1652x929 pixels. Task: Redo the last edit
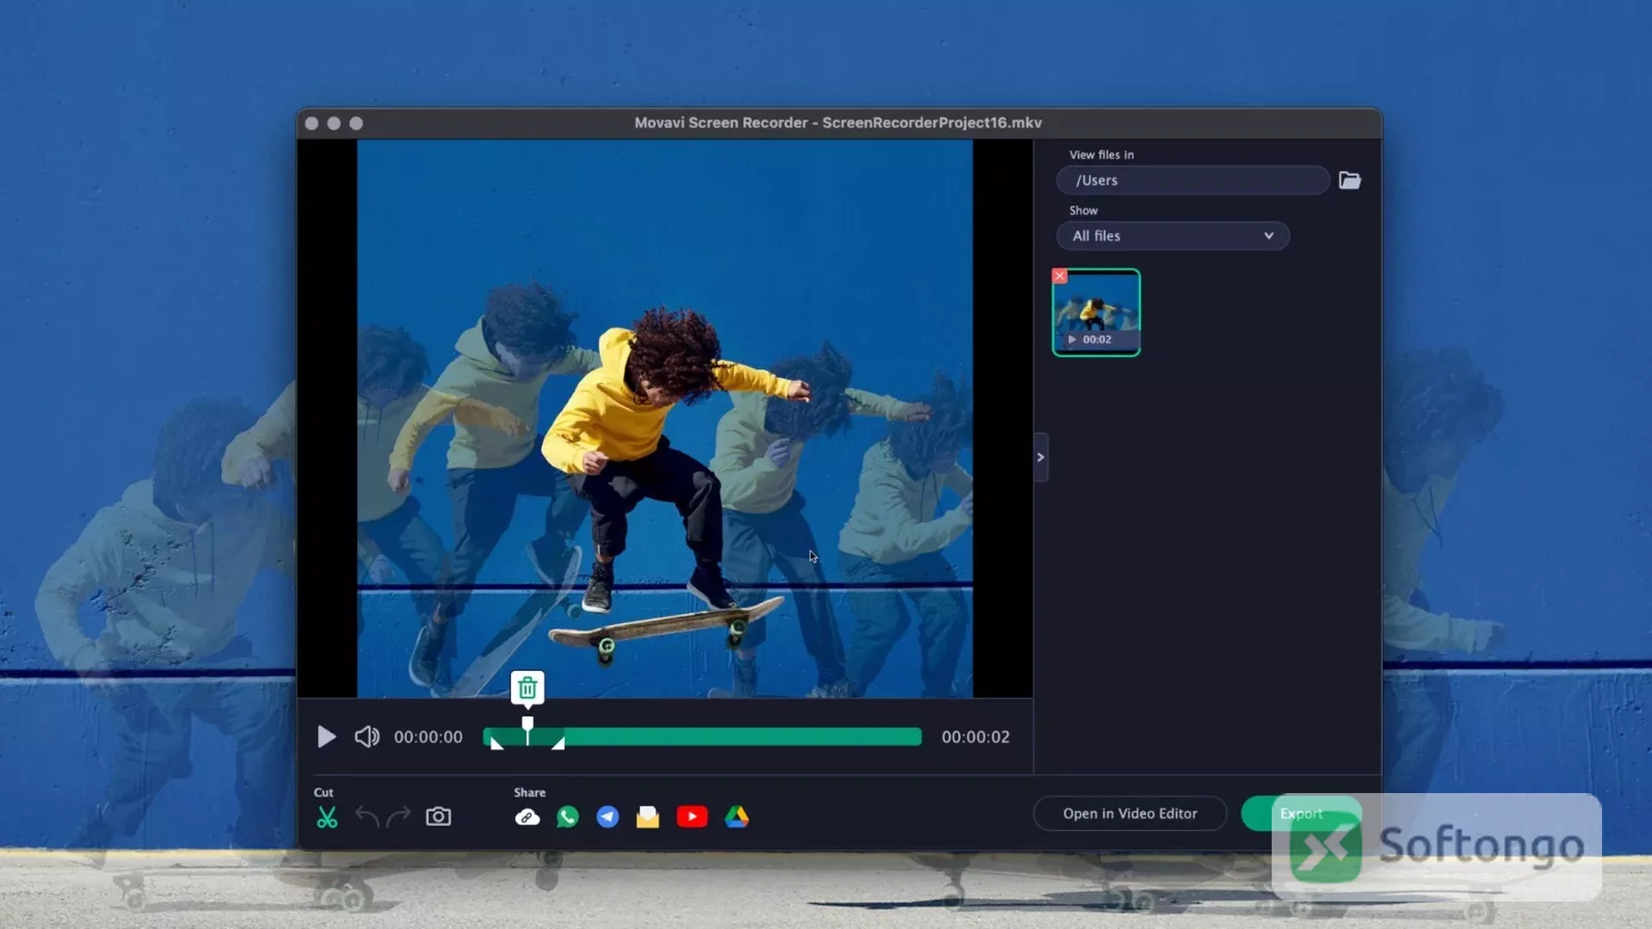398,816
